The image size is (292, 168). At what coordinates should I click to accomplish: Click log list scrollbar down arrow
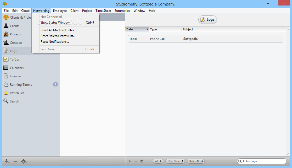(288, 154)
